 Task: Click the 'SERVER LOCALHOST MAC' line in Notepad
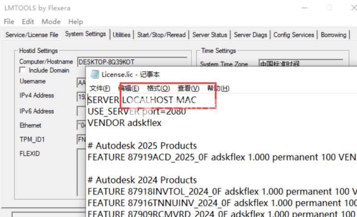[x=142, y=100]
